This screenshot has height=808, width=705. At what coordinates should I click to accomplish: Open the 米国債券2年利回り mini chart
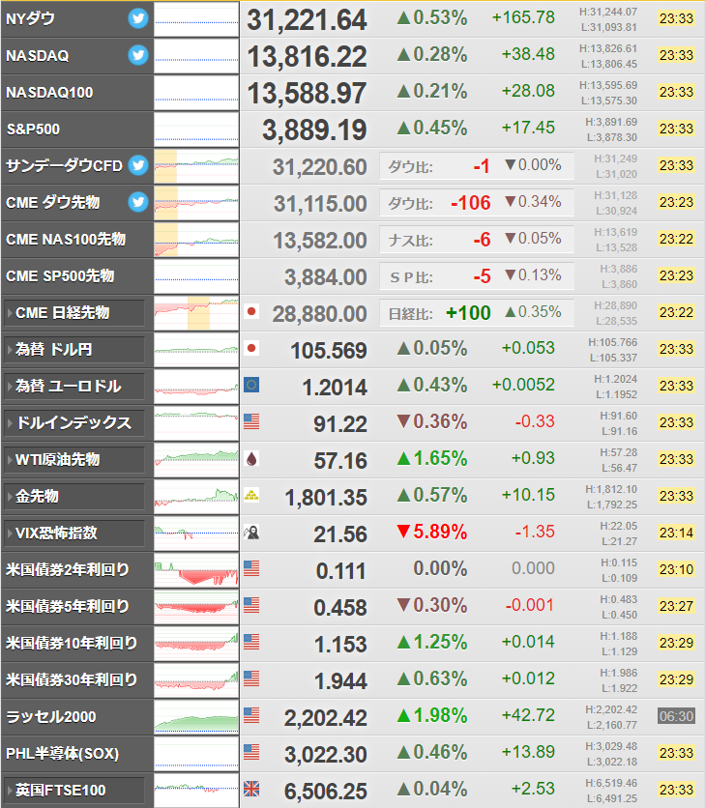[x=196, y=570]
